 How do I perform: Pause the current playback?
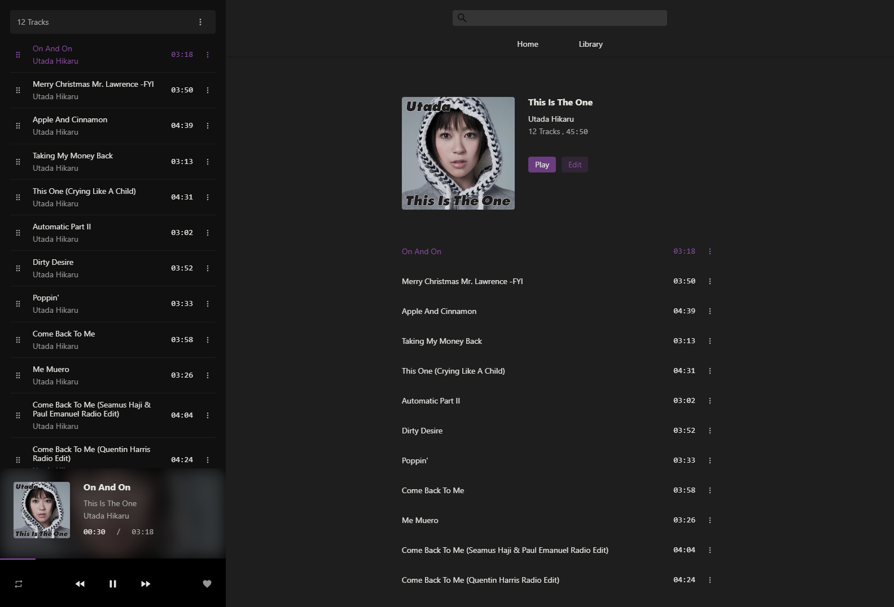tap(113, 584)
